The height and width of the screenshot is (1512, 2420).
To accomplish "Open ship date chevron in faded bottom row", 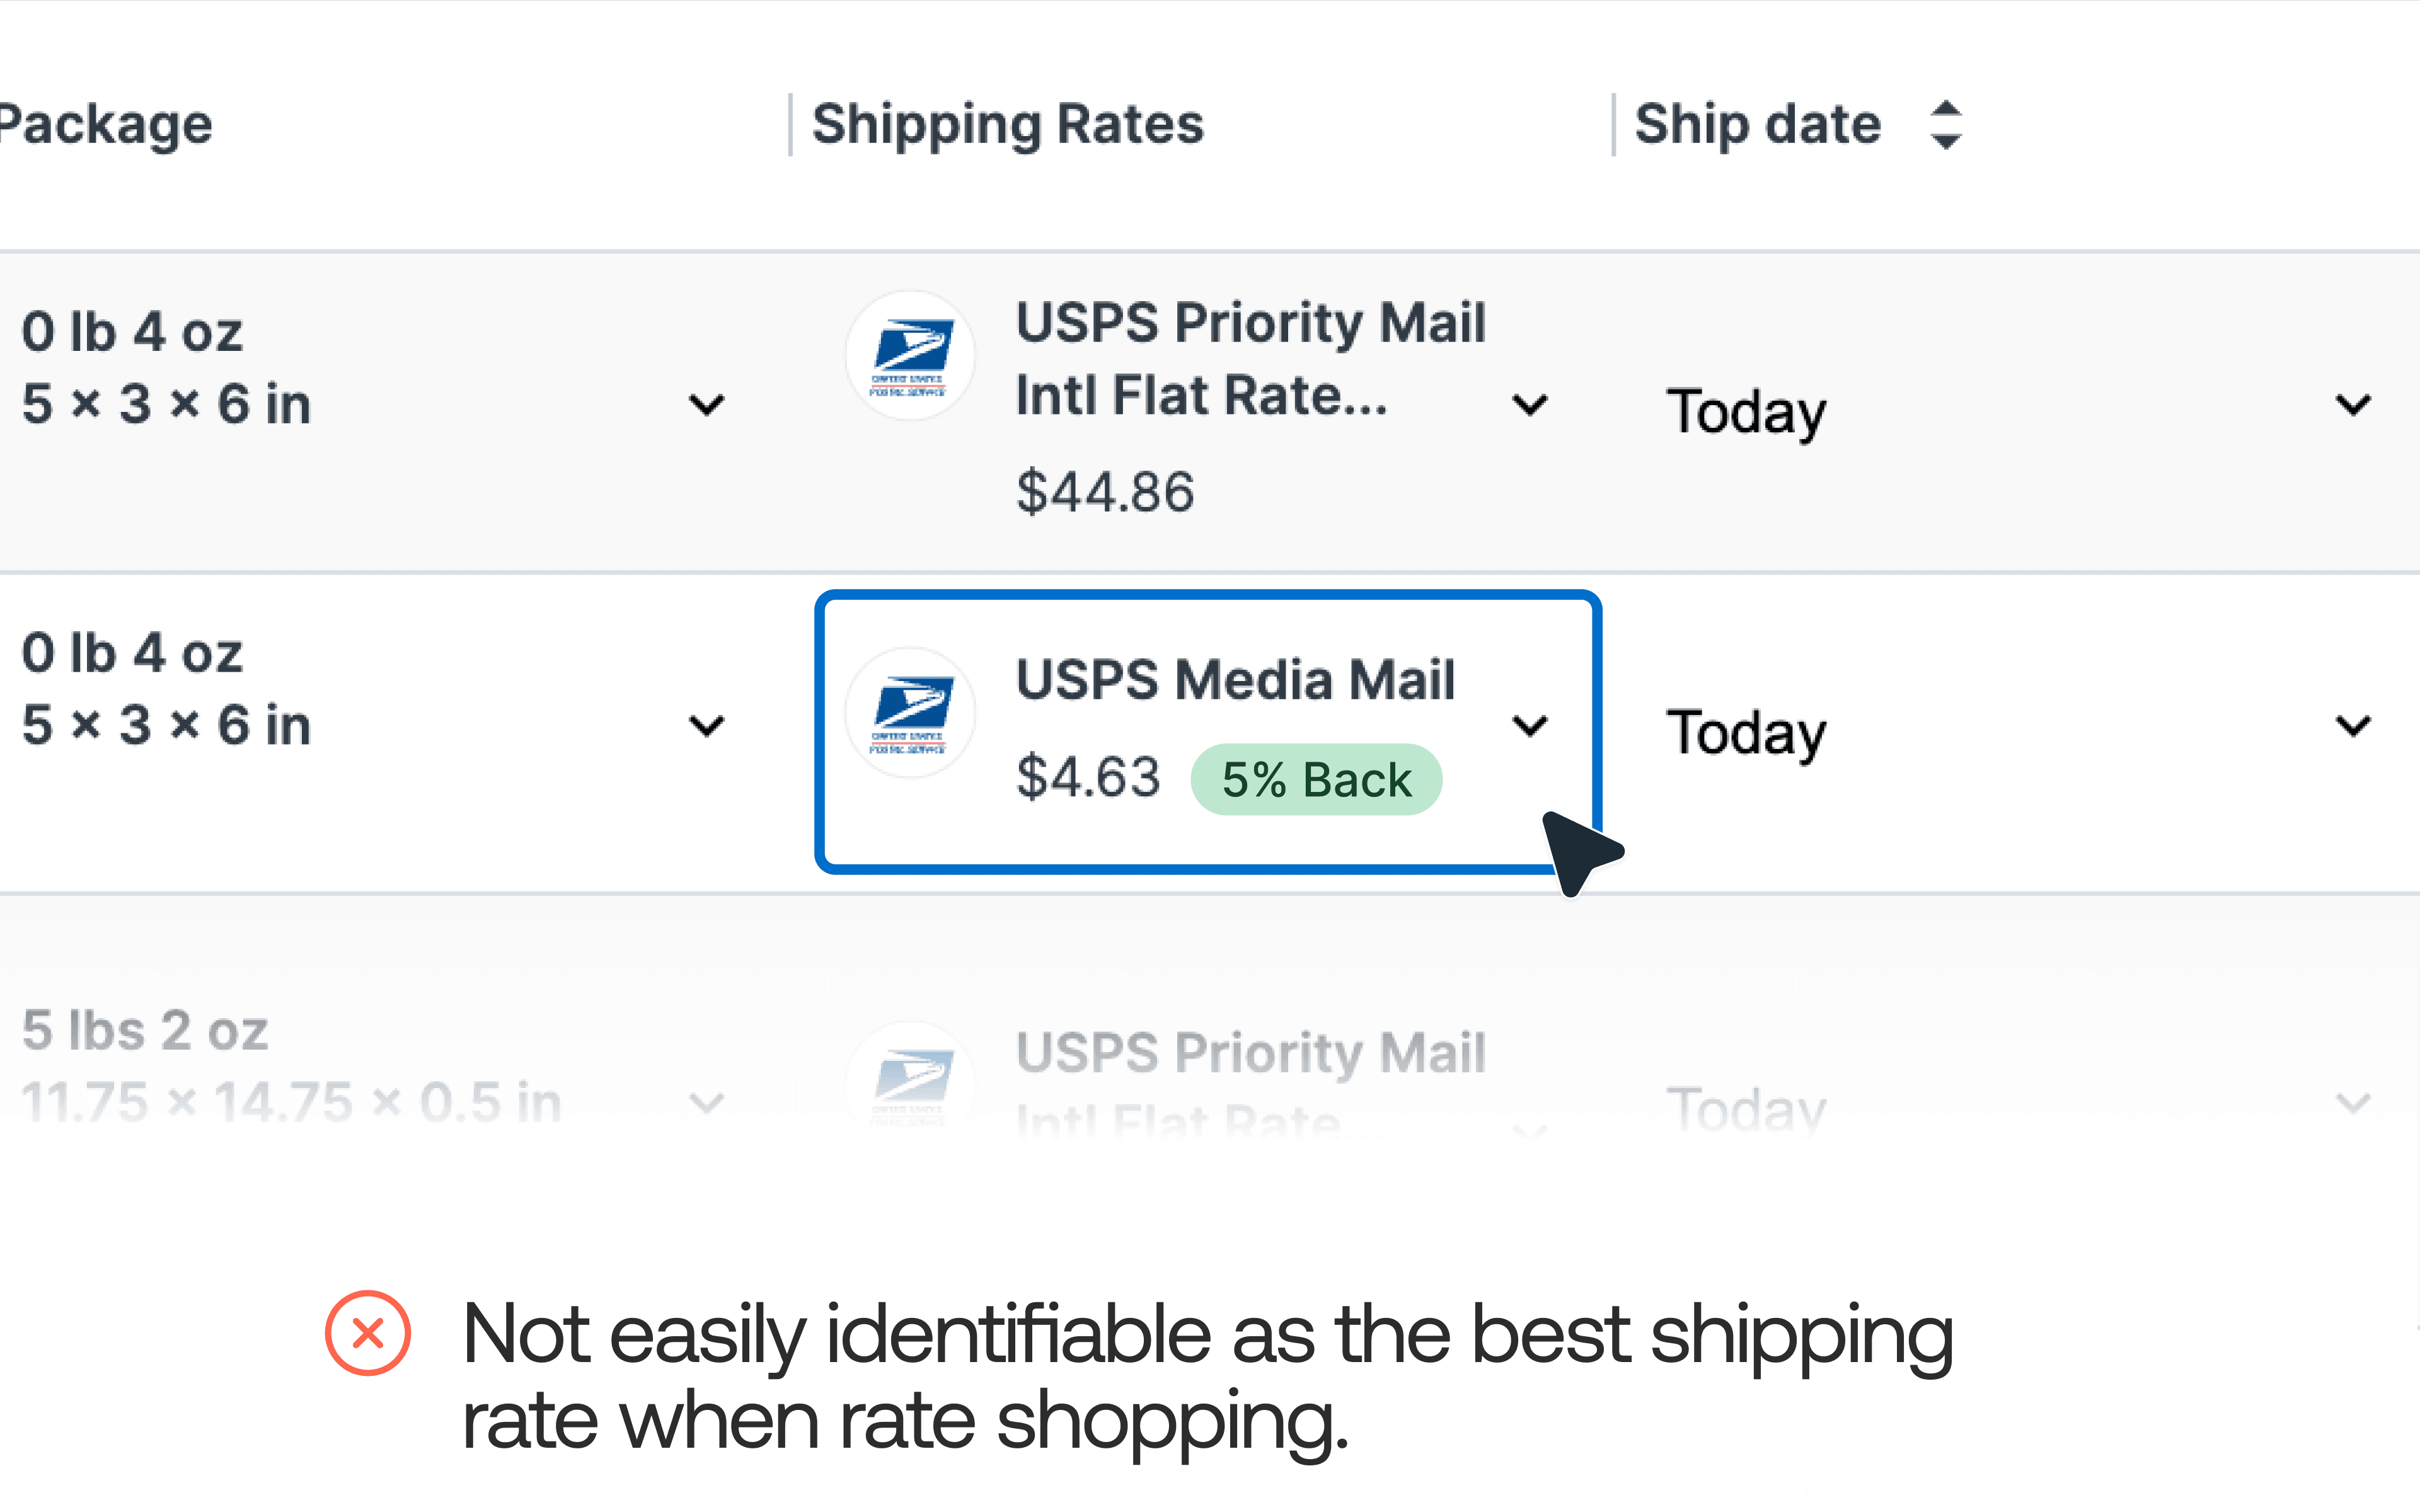I will (x=2353, y=1103).
